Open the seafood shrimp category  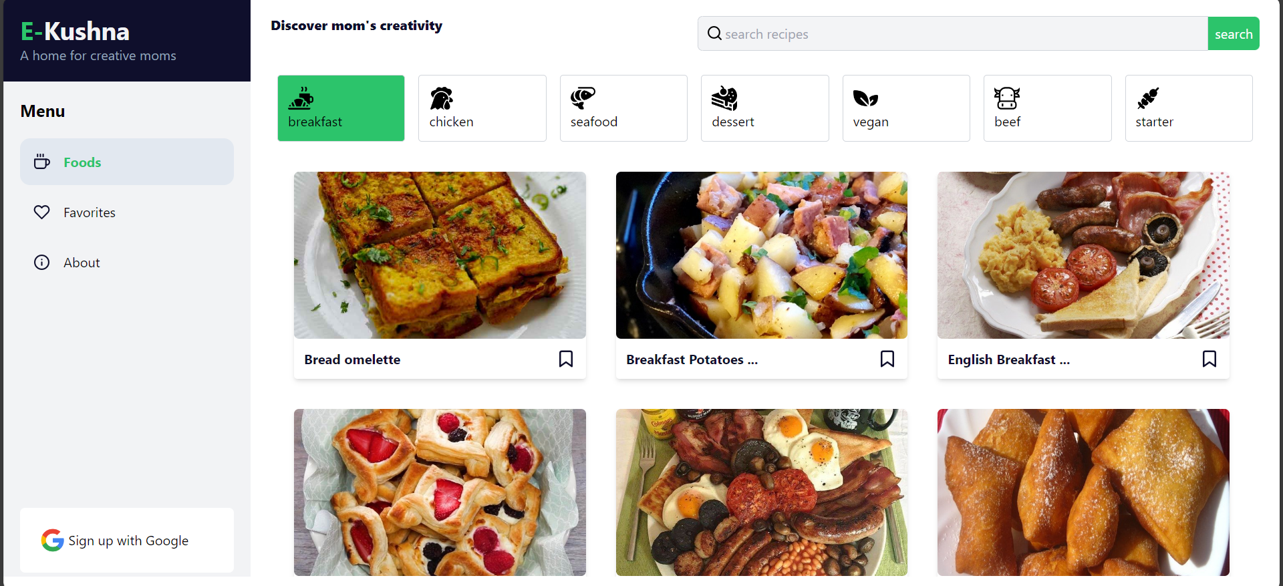583,98
